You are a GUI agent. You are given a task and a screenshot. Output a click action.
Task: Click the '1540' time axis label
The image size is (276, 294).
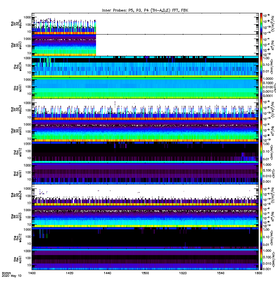click(220, 273)
